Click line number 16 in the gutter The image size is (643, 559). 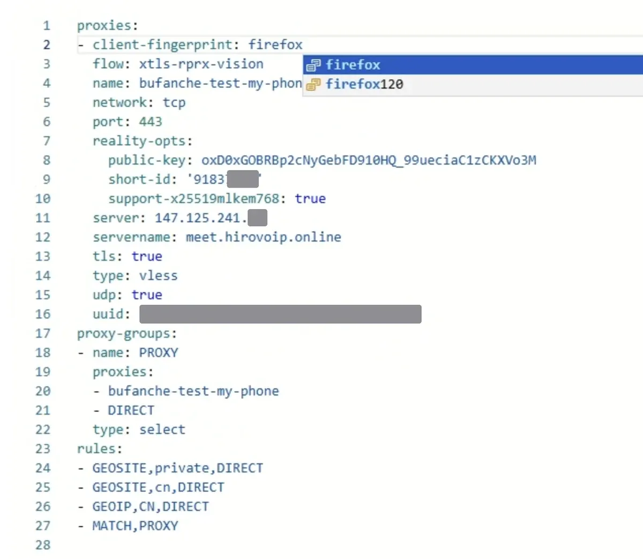pos(43,314)
